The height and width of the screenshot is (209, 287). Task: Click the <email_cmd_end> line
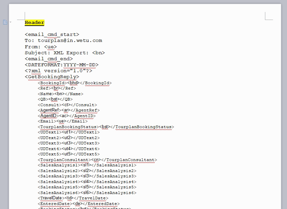pyautogui.click(x=49, y=59)
